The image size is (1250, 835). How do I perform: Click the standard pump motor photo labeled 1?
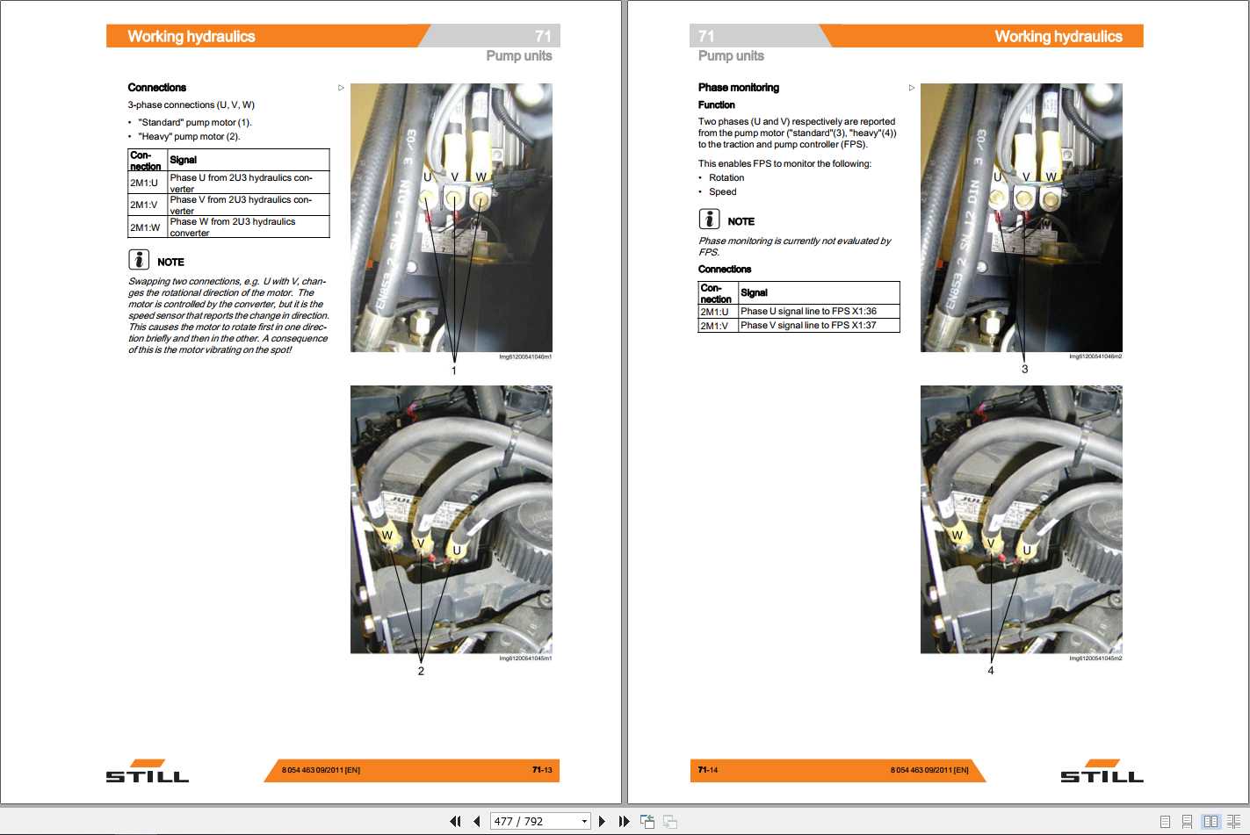[451, 218]
